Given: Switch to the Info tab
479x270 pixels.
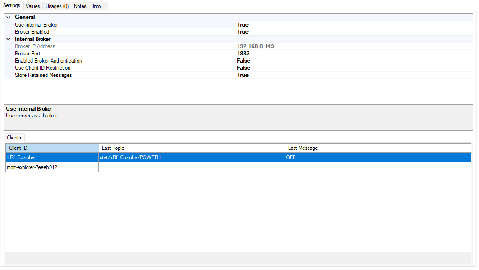Looking at the screenshot, I should pos(97,6).
